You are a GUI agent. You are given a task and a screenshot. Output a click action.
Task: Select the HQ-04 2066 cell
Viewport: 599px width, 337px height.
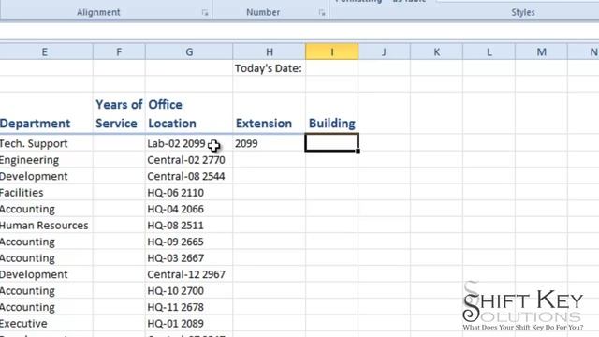point(189,210)
